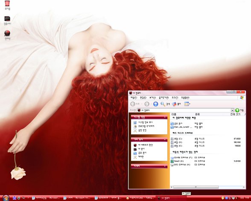Open the red sphere desktop icon
The width and height of the screenshot is (251, 201).
(7, 35)
